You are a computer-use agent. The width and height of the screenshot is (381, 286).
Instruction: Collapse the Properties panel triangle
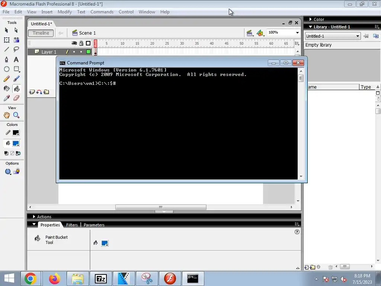tap(34, 224)
